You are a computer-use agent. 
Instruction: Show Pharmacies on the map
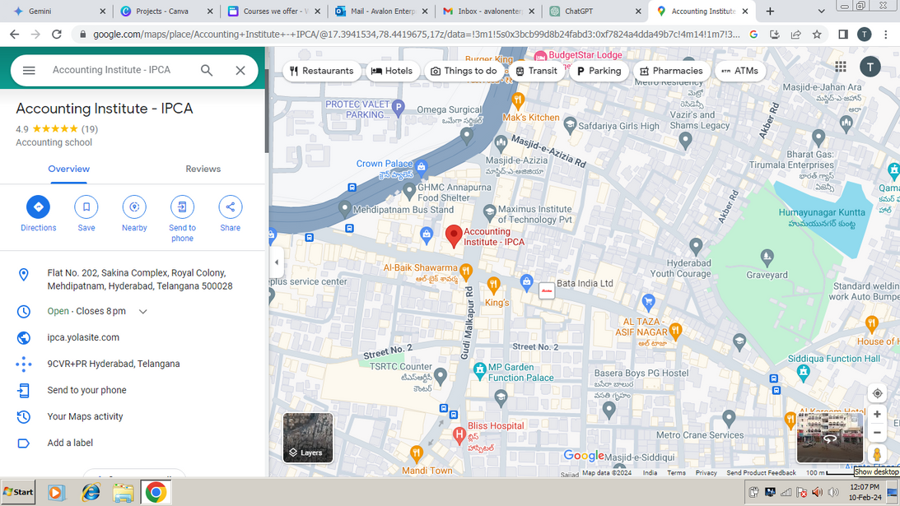tap(671, 71)
